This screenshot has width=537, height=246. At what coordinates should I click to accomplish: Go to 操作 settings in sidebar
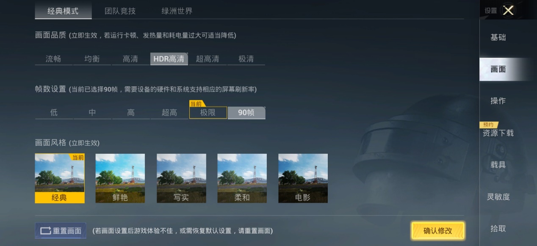498,101
